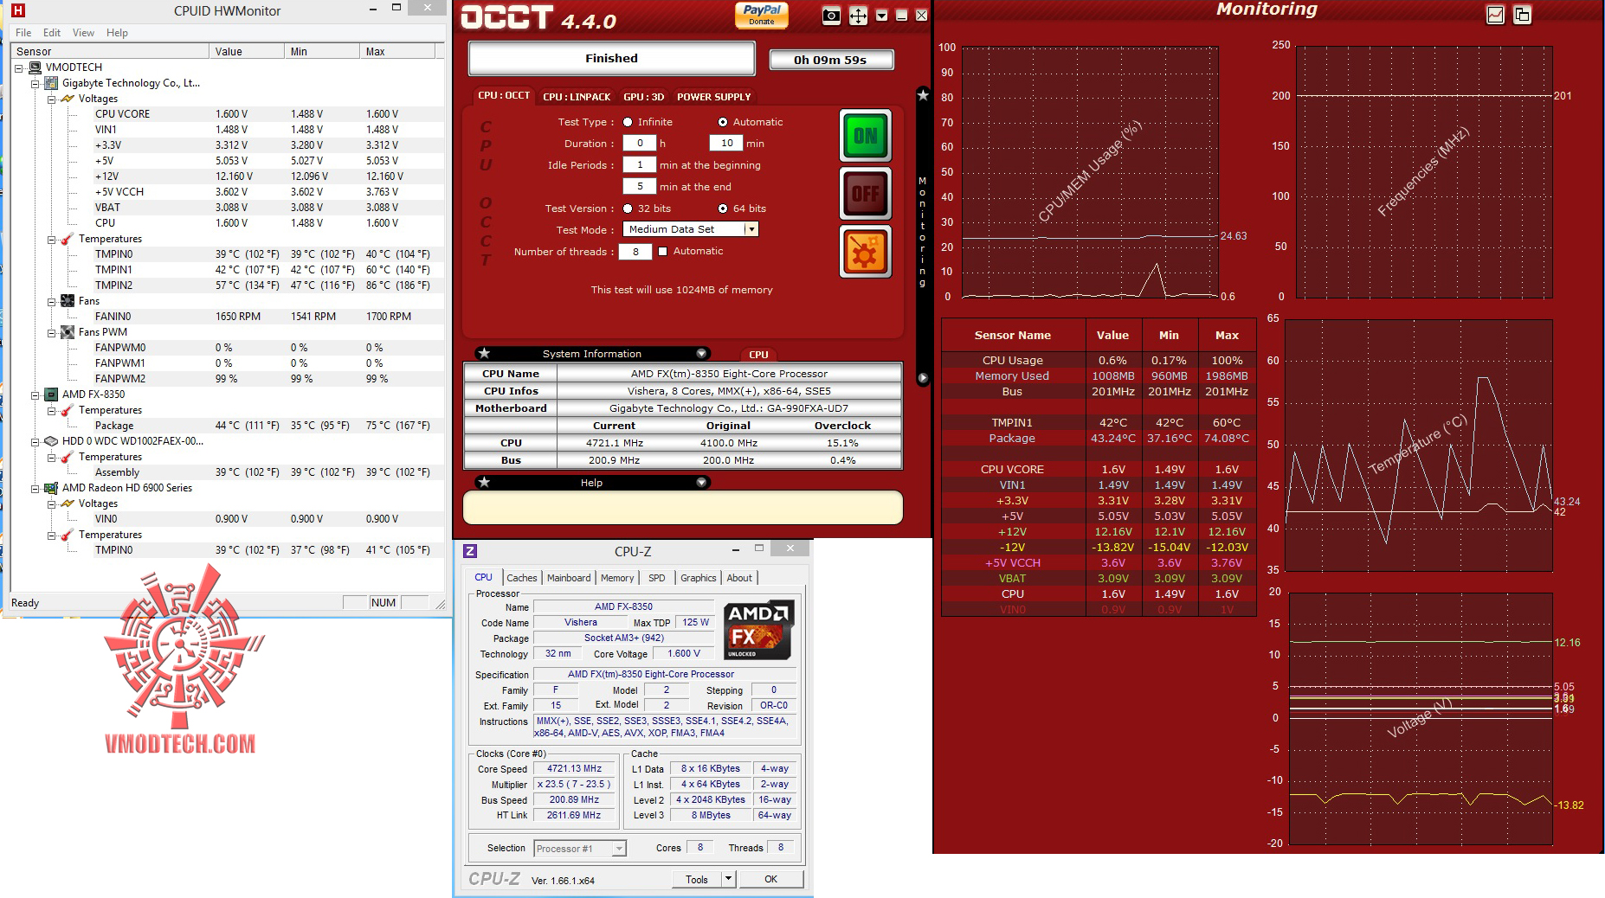Collapse the System Information section arrow
This screenshot has width=1605, height=898.
701,354
